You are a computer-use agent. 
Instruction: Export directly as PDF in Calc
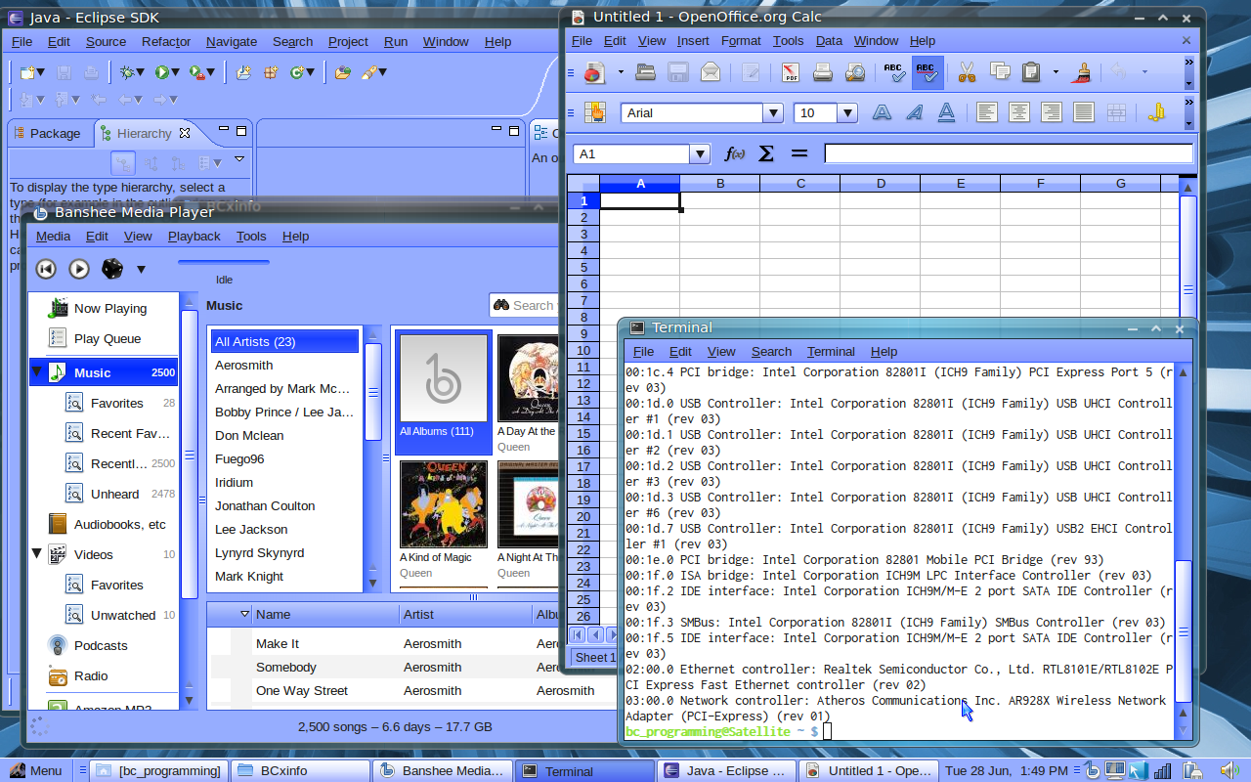pos(790,71)
